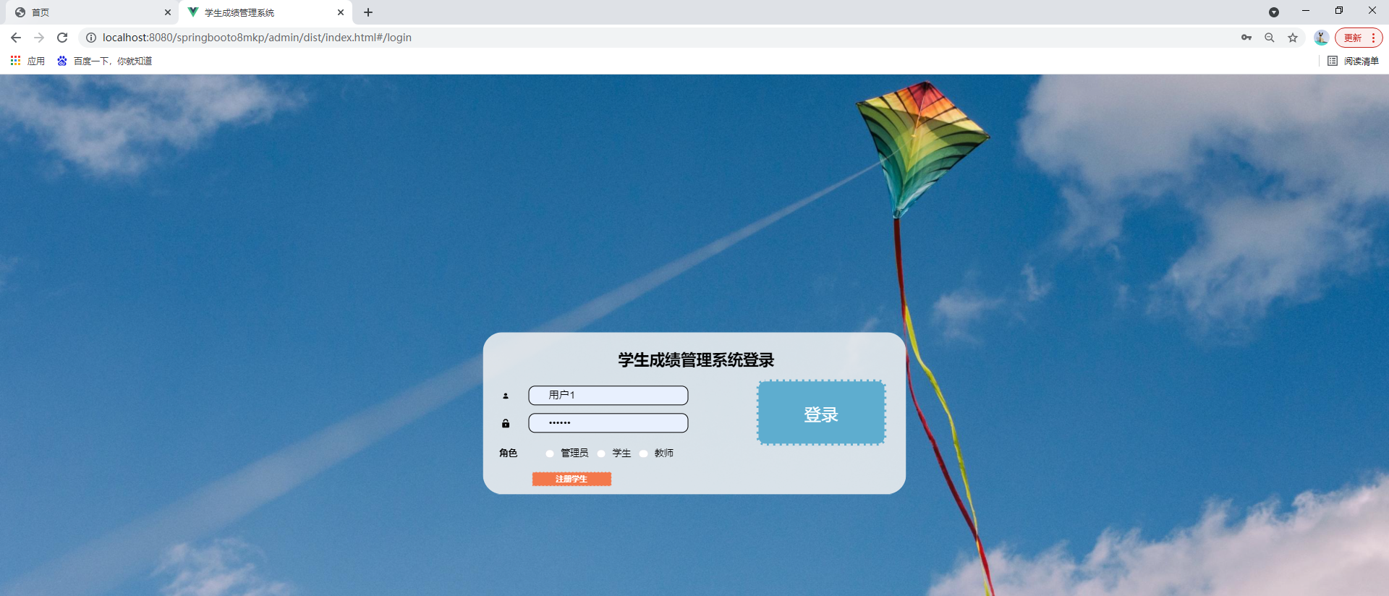The width and height of the screenshot is (1389, 596).
Task: Open the tab search dropdown arrow
Action: coord(1274,12)
